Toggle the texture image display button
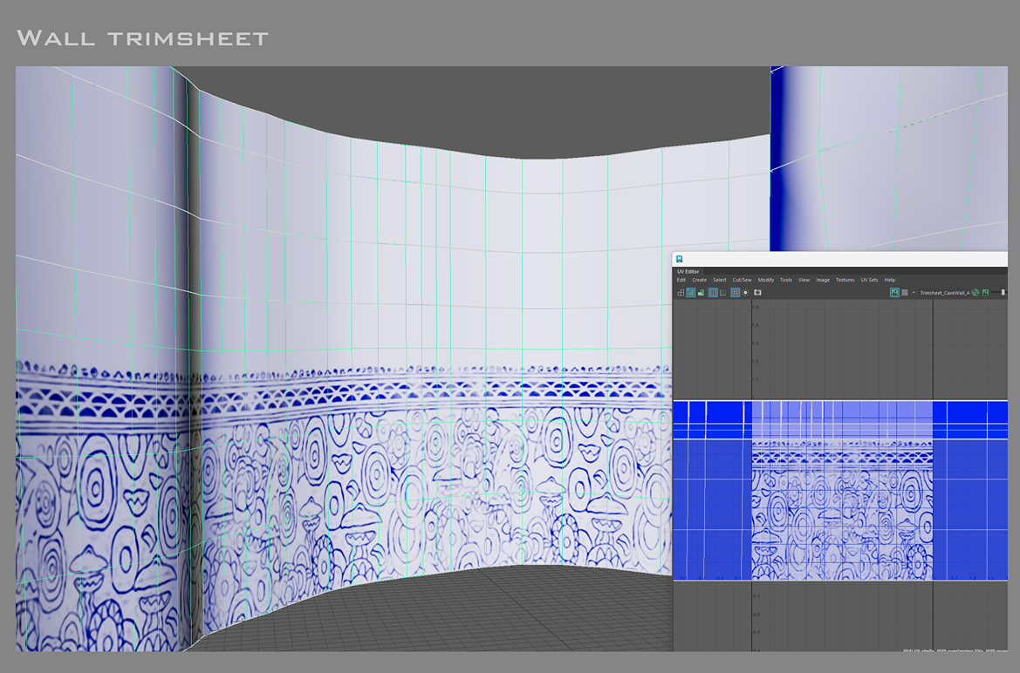Screen dimensions: 1020x673 pyautogui.click(x=895, y=292)
